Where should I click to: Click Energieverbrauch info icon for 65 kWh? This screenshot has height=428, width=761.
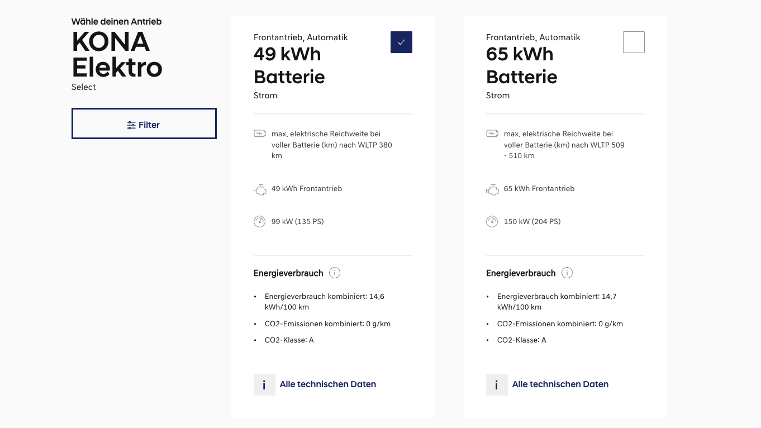pos(567,273)
